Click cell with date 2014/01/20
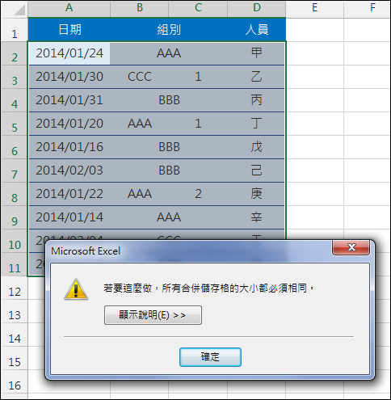This screenshot has height=400, width=391. [x=69, y=124]
